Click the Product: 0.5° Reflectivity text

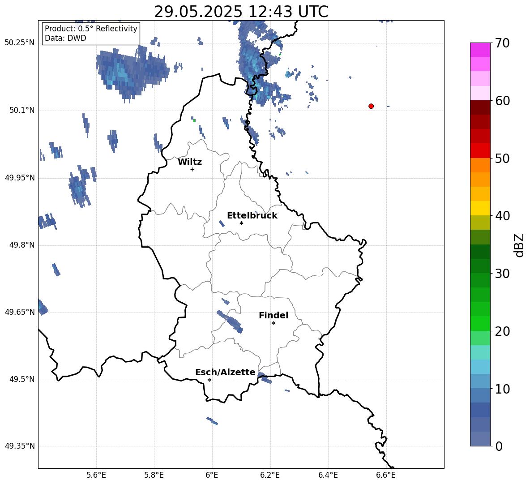click(91, 28)
